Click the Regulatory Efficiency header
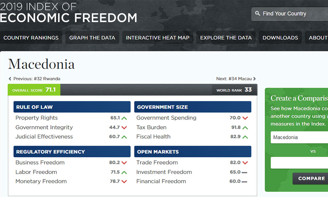Screen dimensions: 328x197 tap(72, 152)
